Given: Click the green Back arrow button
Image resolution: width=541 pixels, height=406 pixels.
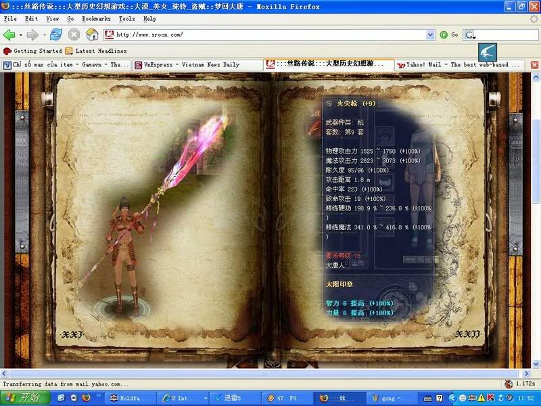Looking at the screenshot, I should 9,35.
